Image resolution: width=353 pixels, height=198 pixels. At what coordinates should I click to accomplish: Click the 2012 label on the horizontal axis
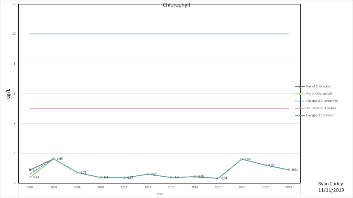click(x=148, y=187)
